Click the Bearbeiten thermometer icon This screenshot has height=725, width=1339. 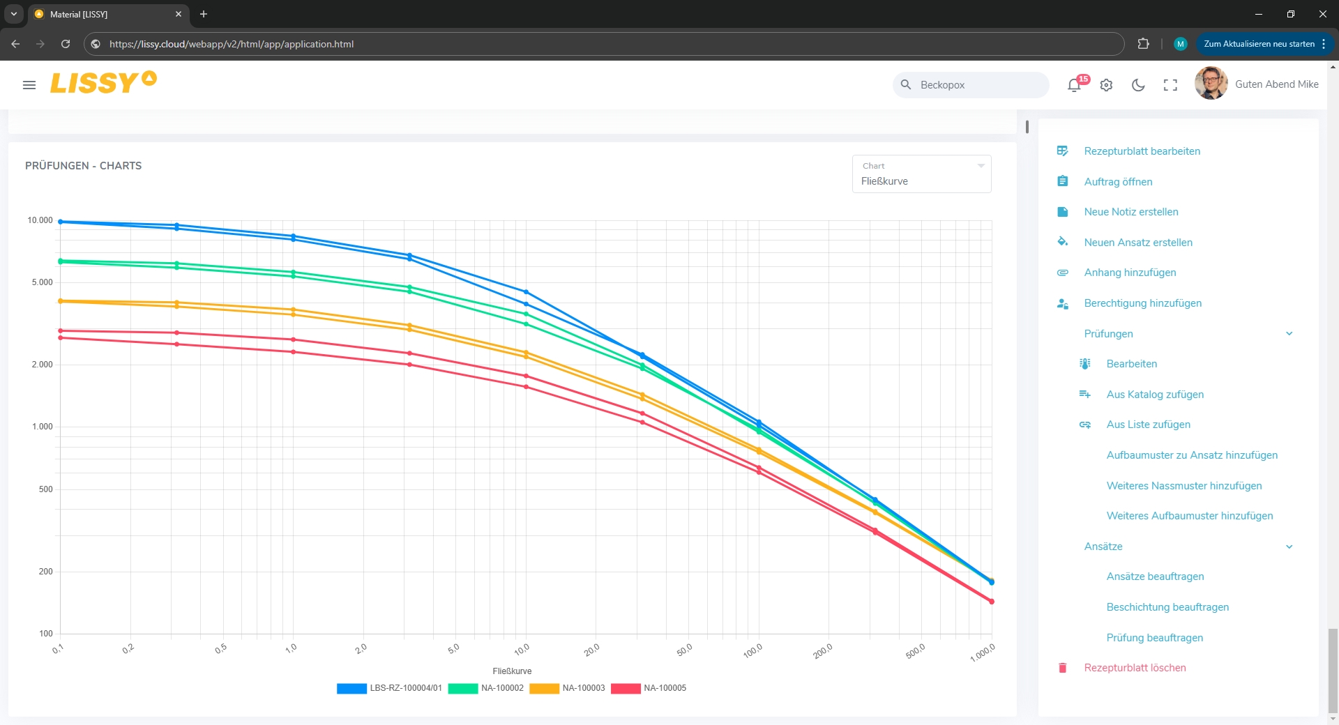click(1084, 364)
